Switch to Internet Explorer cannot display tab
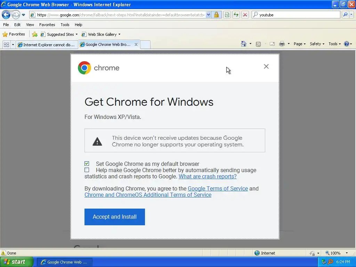 [47, 45]
